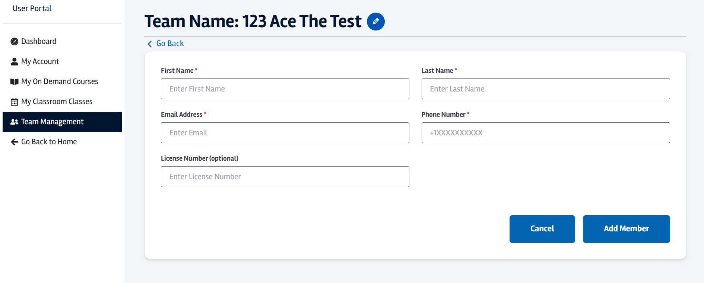Image resolution: width=704 pixels, height=283 pixels.
Task: Click the back chevron next to Go Back
Action: [150, 44]
